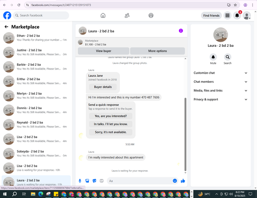Open the Merlyn - 2 bd 2 ba conversation
Image resolution: width=257 pixels, height=198 pixels.
point(36,96)
